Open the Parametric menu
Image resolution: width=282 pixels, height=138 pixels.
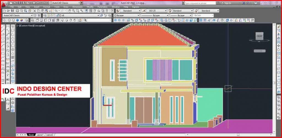click(x=102, y=7)
